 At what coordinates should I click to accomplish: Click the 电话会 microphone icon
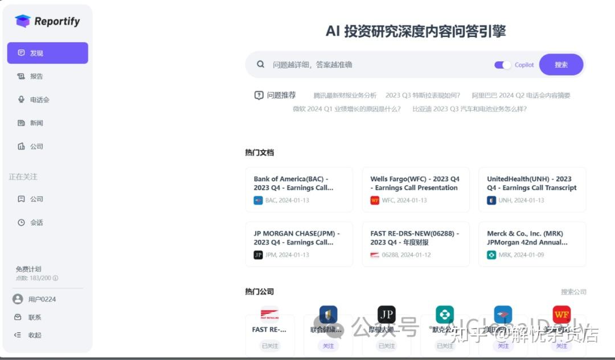click(20, 100)
